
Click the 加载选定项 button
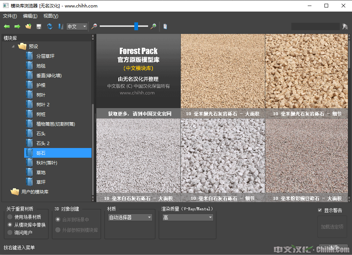[332, 227]
